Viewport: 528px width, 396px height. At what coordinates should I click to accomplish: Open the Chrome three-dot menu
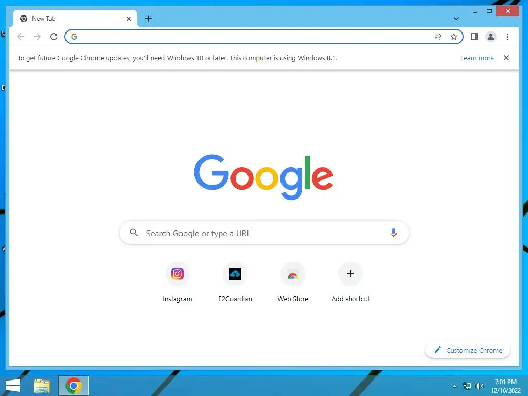click(x=507, y=37)
